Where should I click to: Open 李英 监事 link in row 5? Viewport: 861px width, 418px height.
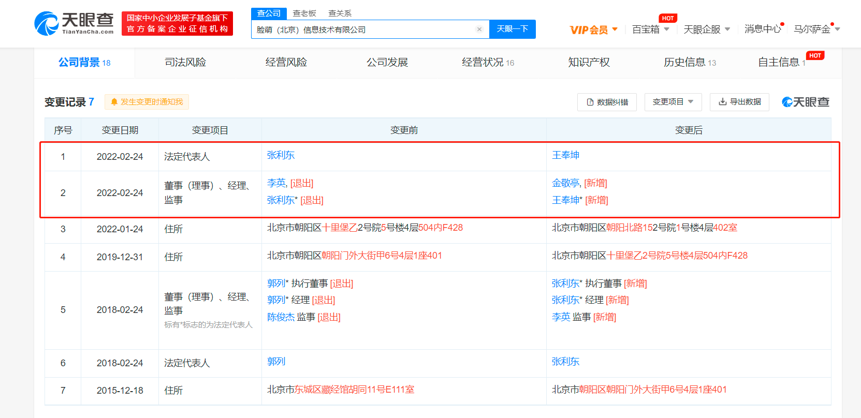561,317
